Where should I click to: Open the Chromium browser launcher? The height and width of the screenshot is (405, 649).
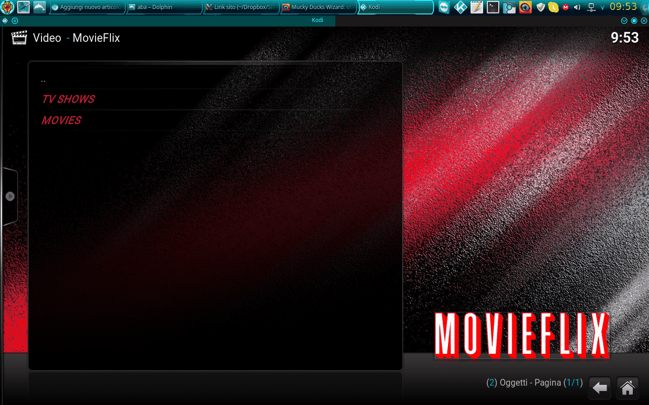coord(509,7)
